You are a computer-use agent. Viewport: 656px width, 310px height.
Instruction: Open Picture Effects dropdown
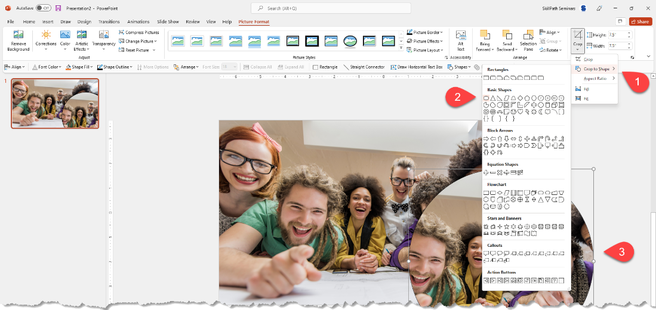click(x=424, y=41)
